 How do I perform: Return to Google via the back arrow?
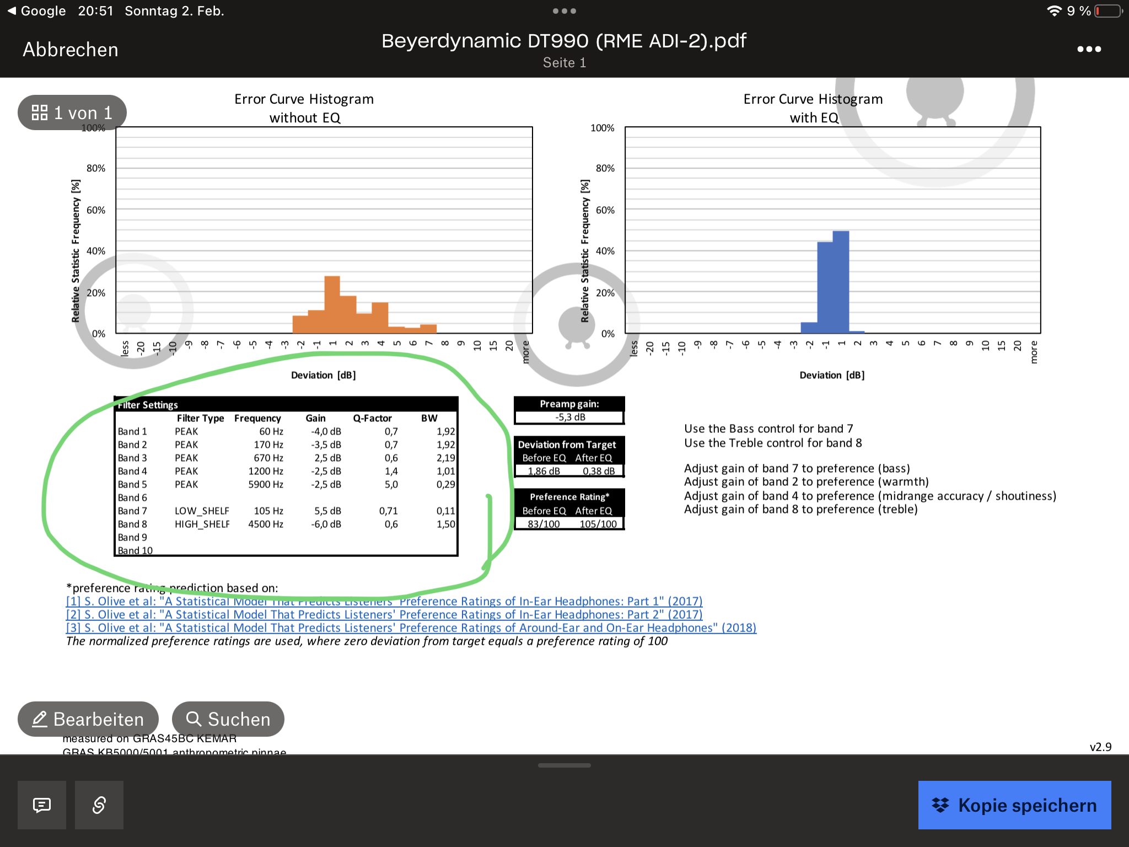point(36,11)
